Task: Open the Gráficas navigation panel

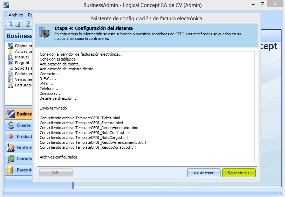Action: (19, 148)
